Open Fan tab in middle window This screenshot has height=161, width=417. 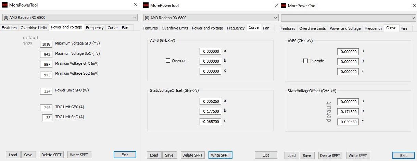[266, 28]
